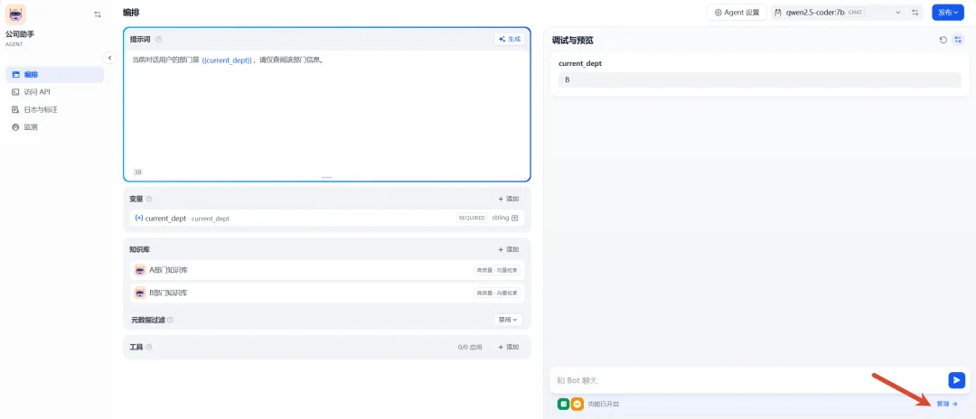Click the 调试与预览 panel title

572,41
